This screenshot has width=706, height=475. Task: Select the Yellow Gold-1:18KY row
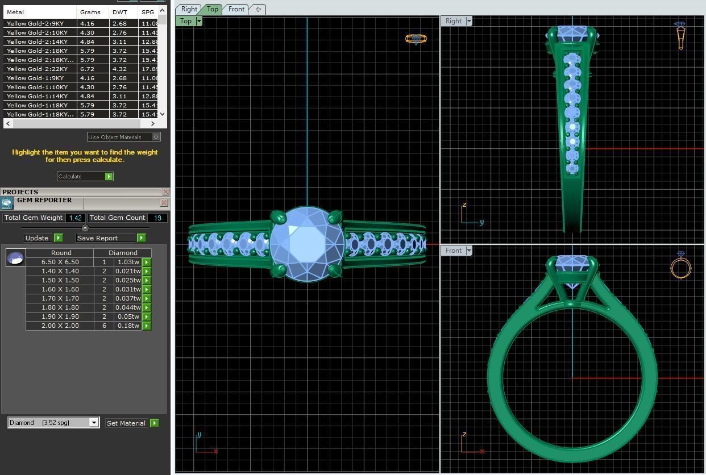(81, 105)
